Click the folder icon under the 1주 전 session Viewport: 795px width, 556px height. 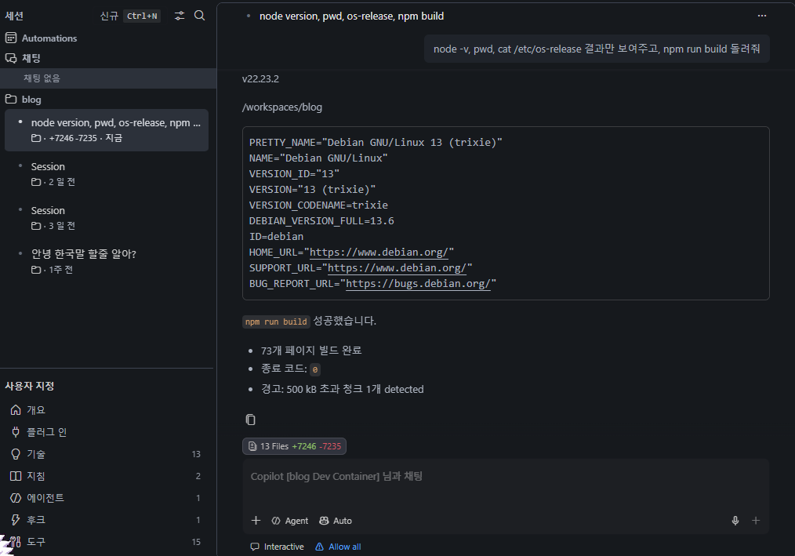click(36, 270)
